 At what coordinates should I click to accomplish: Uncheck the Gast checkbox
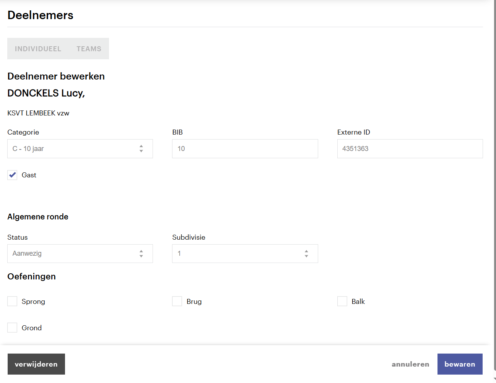(x=12, y=175)
